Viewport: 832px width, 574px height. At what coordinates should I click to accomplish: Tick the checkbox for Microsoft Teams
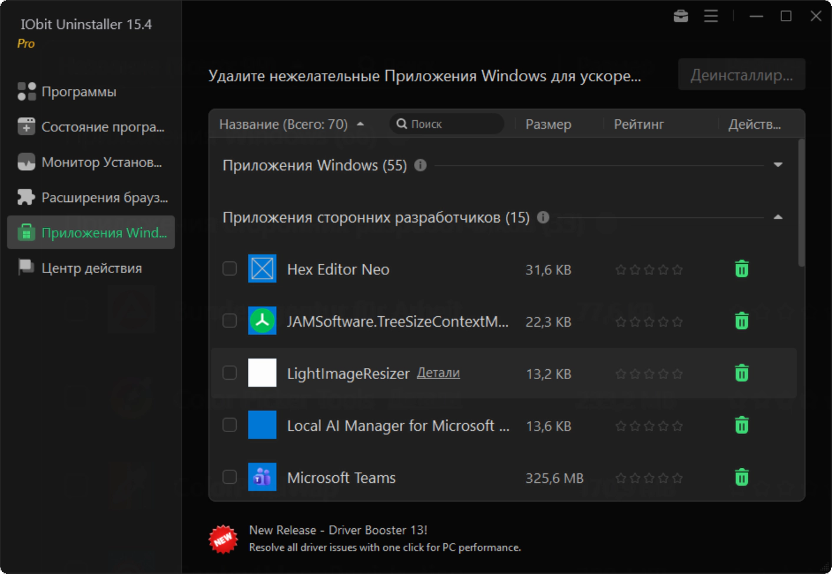[x=230, y=477]
